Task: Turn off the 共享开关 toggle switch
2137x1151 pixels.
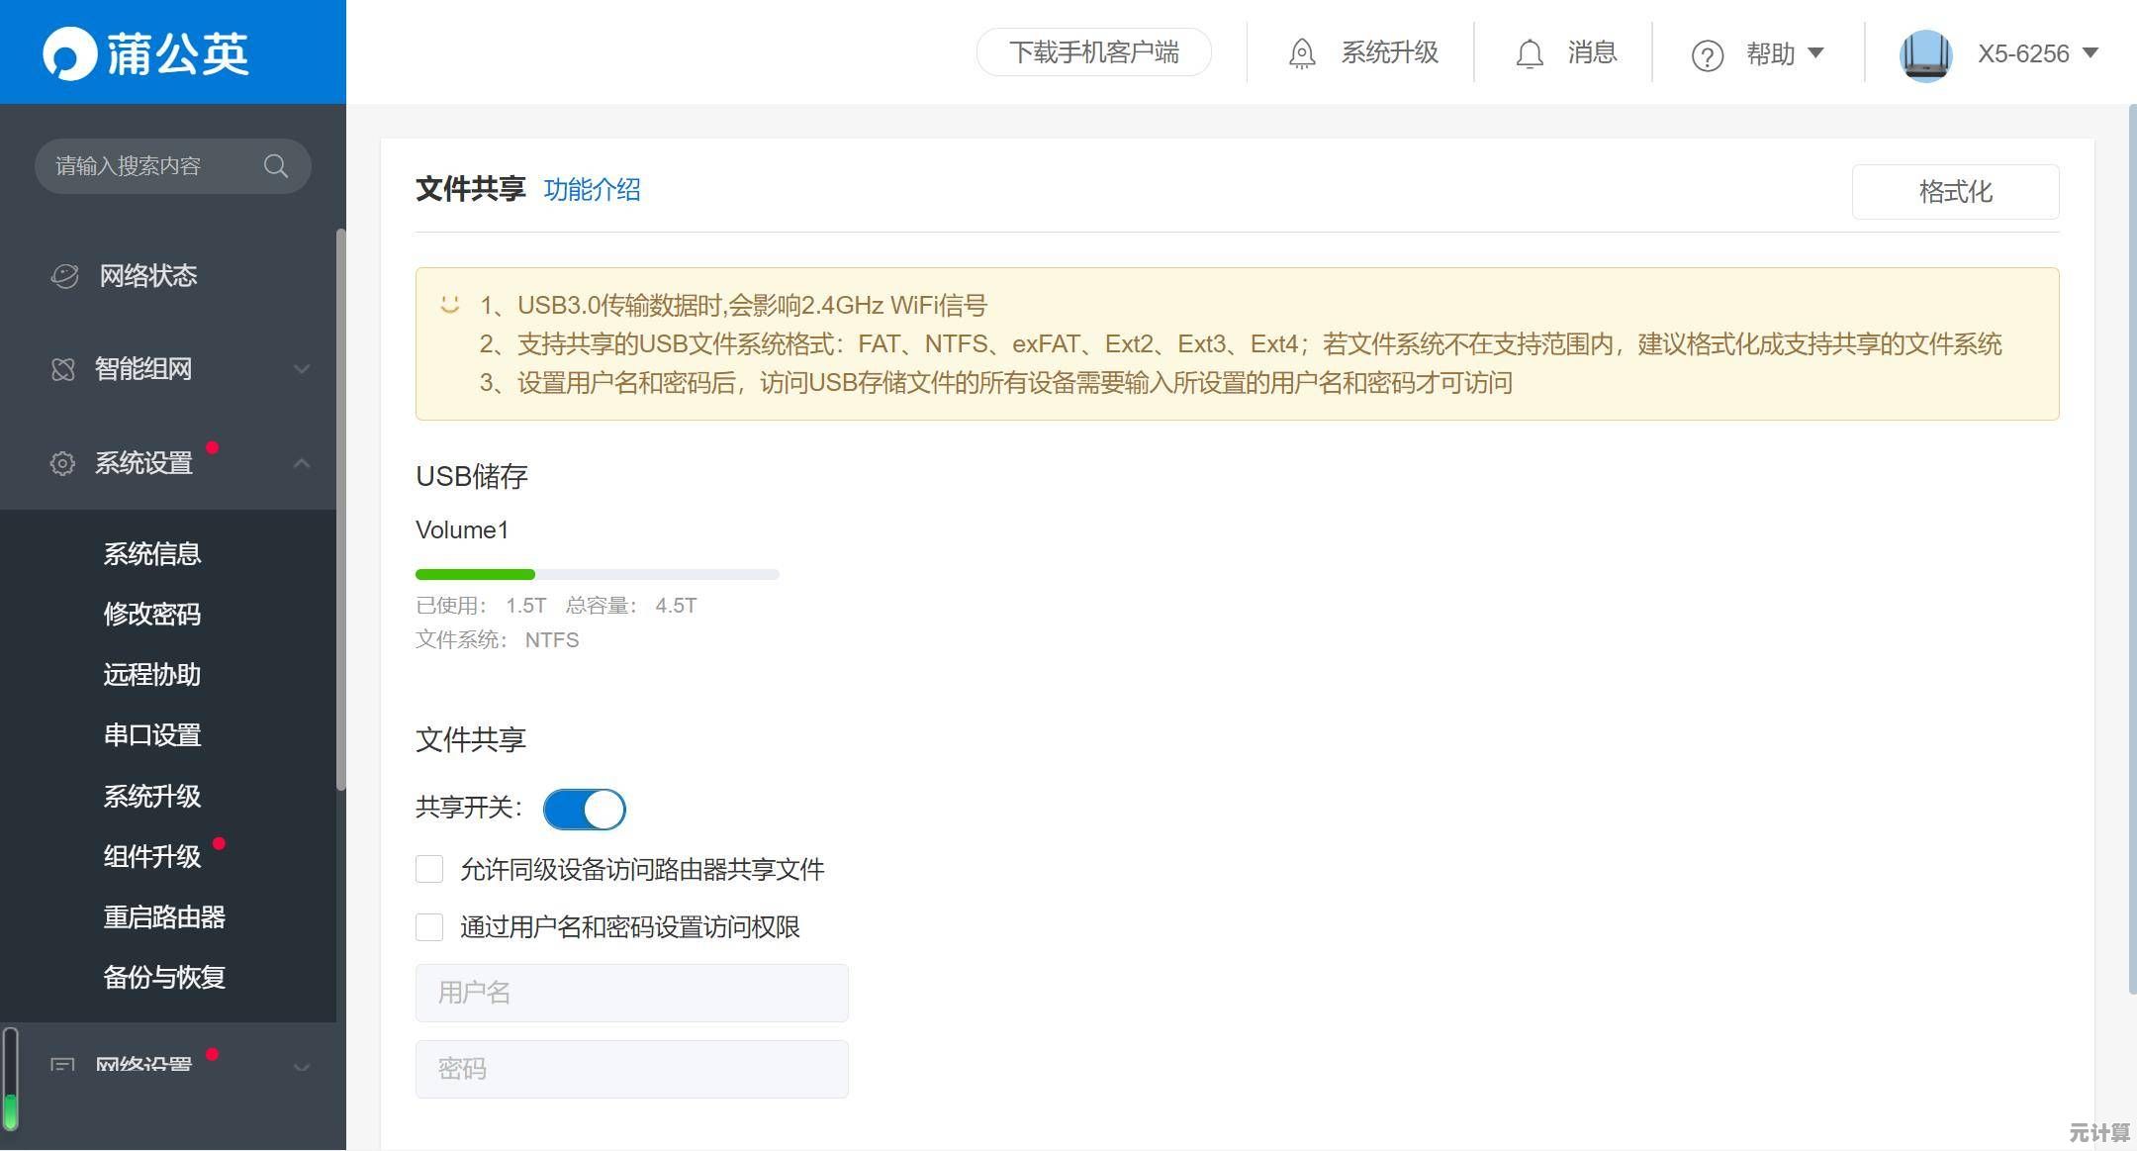Action: 585,810
